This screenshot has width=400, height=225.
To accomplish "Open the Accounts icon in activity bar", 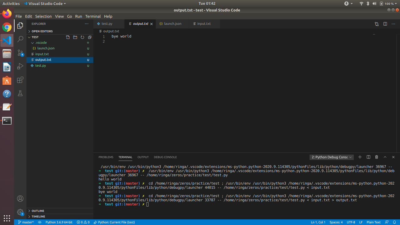I will (x=20, y=198).
